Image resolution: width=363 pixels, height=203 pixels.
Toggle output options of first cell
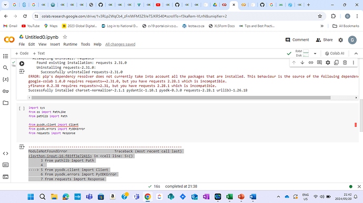[22, 71]
